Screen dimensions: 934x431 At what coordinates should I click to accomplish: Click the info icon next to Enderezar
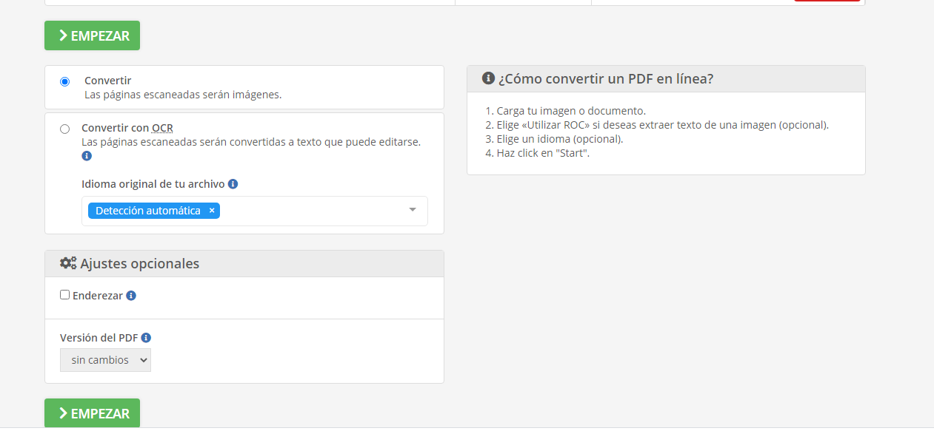click(131, 296)
